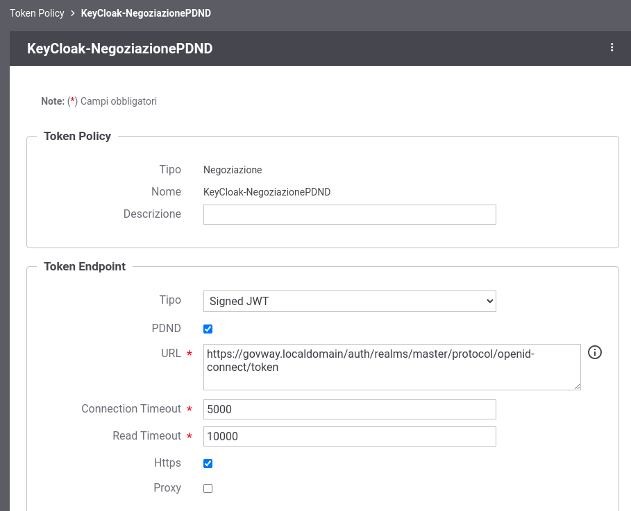Click the Token Policy section title
Viewport: 631px width, 511px height.
click(77, 137)
